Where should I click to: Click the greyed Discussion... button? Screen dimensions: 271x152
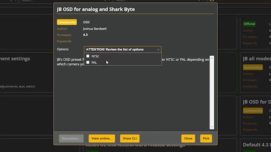[x=71, y=138]
